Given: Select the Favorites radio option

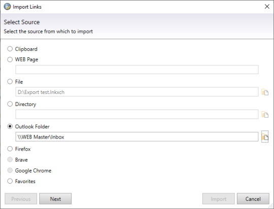Looking at the screenshot, I should [x=10, y=181].
